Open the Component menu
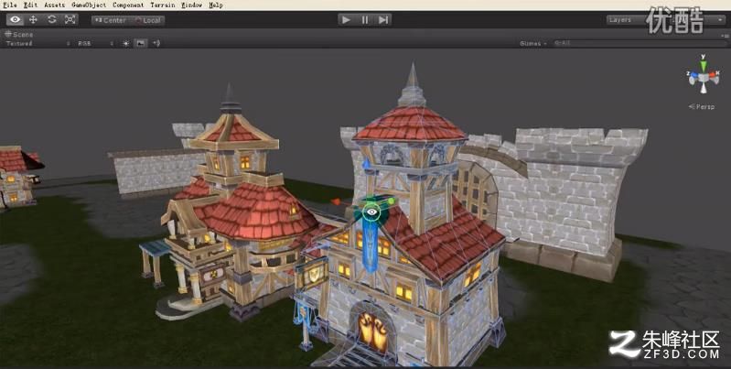This screenshot has height=369, width=731. coord(128,5)
